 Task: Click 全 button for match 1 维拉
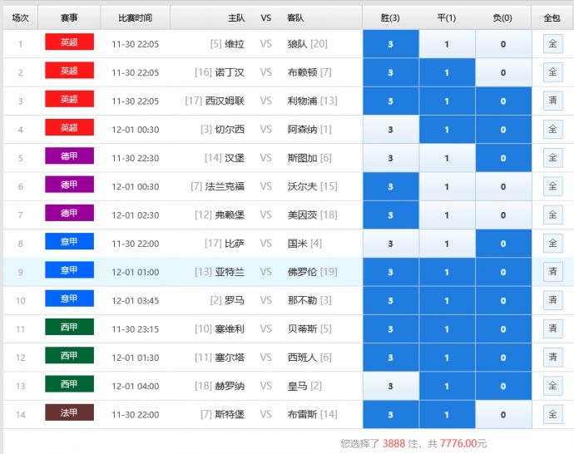pyautogui.click(x=552, y=43)
